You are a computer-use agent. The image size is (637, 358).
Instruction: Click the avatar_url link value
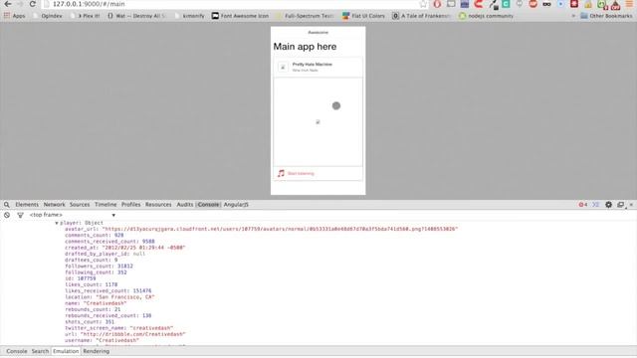pos(280,229)
